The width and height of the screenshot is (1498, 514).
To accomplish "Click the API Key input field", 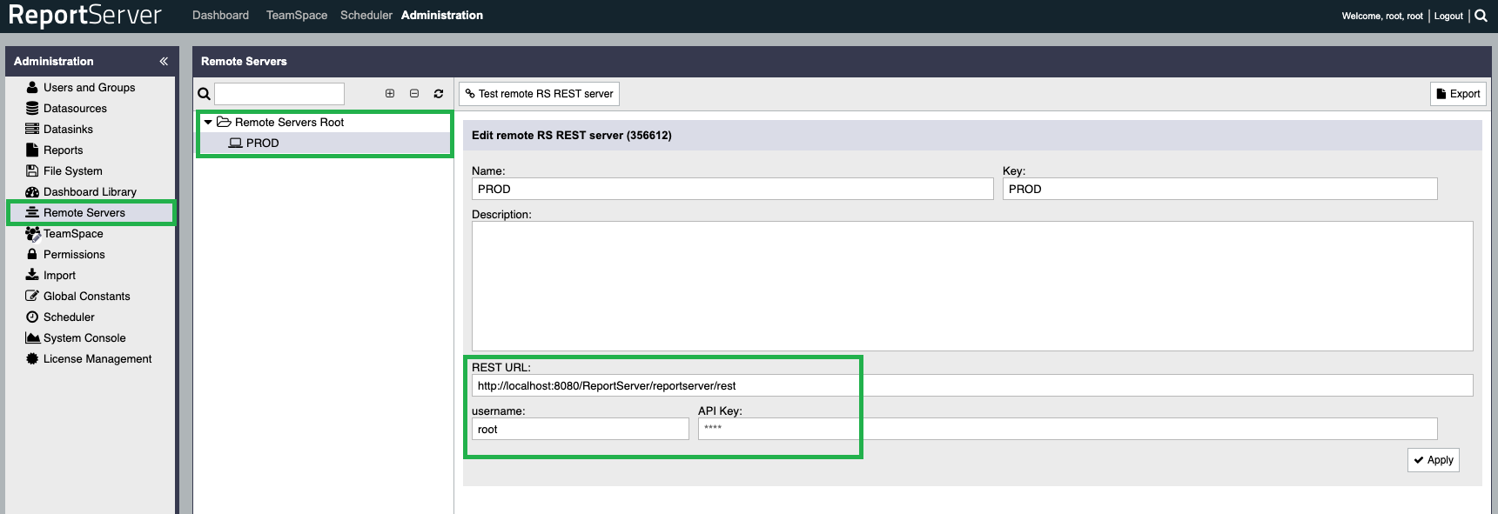I will 1068,429.
